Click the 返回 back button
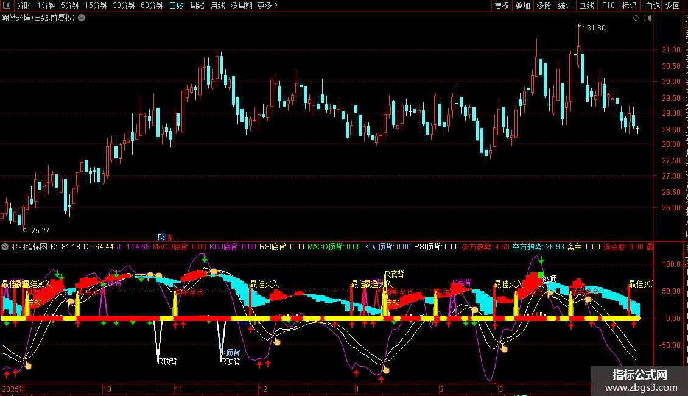 click(x=673, y=6)
